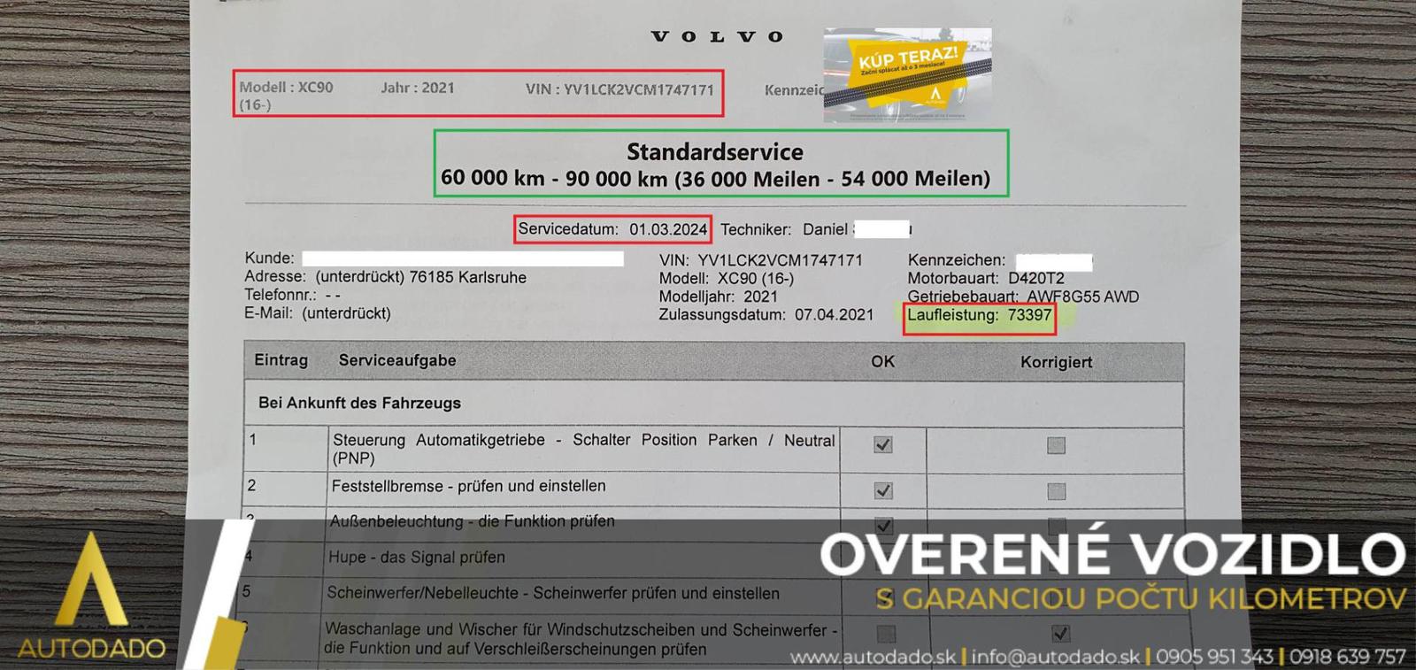
Task: Click the VIN in the top header line
Action: pyautogui.click(x=619, y=89)
